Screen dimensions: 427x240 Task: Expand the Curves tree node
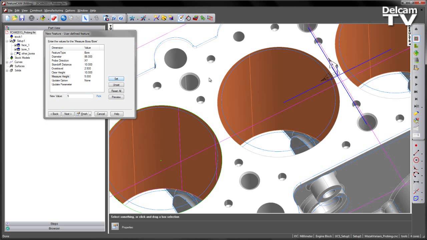[x=7, y=62]
